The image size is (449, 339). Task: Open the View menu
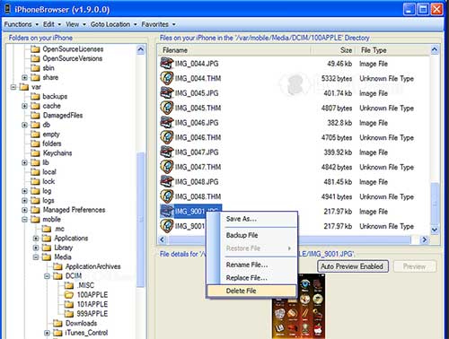click(x=75, y=24)
